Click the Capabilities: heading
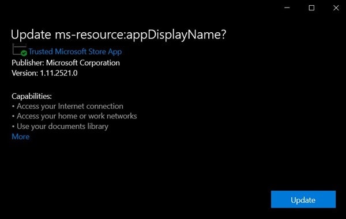Viewport: 346px width, 219px height. pos(32,96)
